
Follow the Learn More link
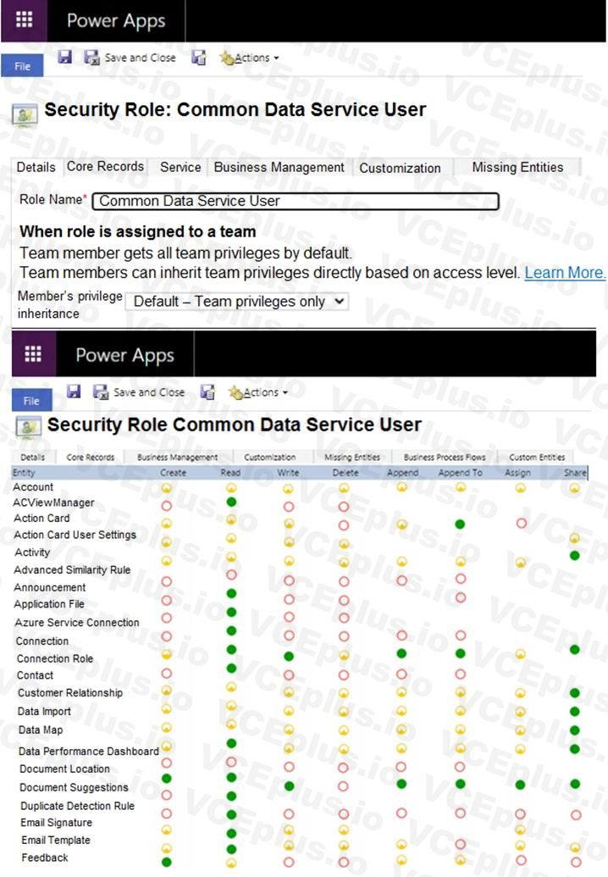(565, 272)
